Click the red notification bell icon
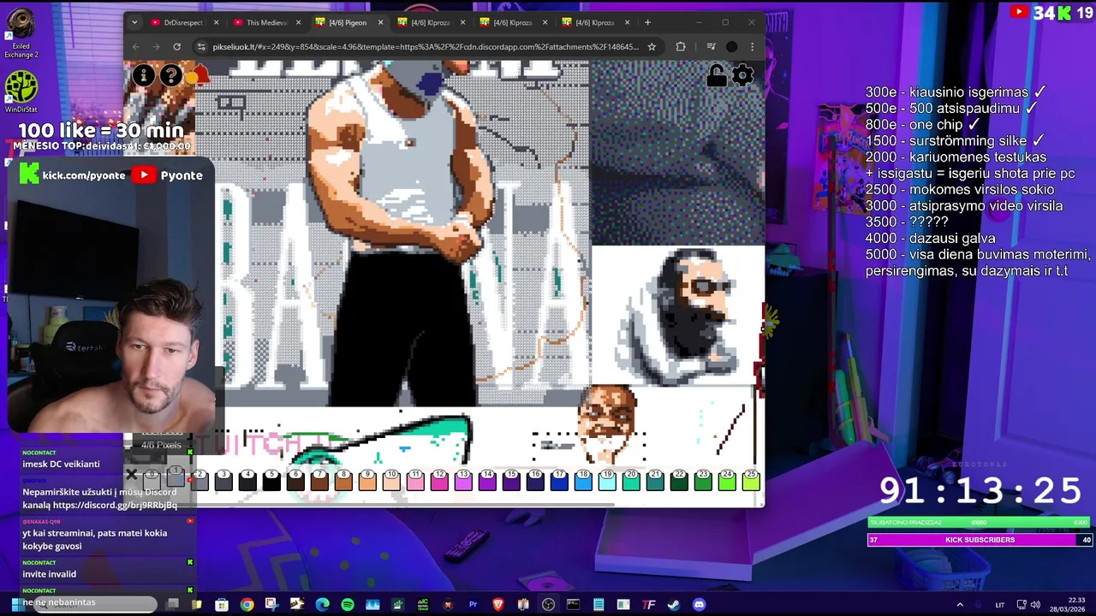The height and width of the screenshot is (616, 1096). [x=199, y=75]
